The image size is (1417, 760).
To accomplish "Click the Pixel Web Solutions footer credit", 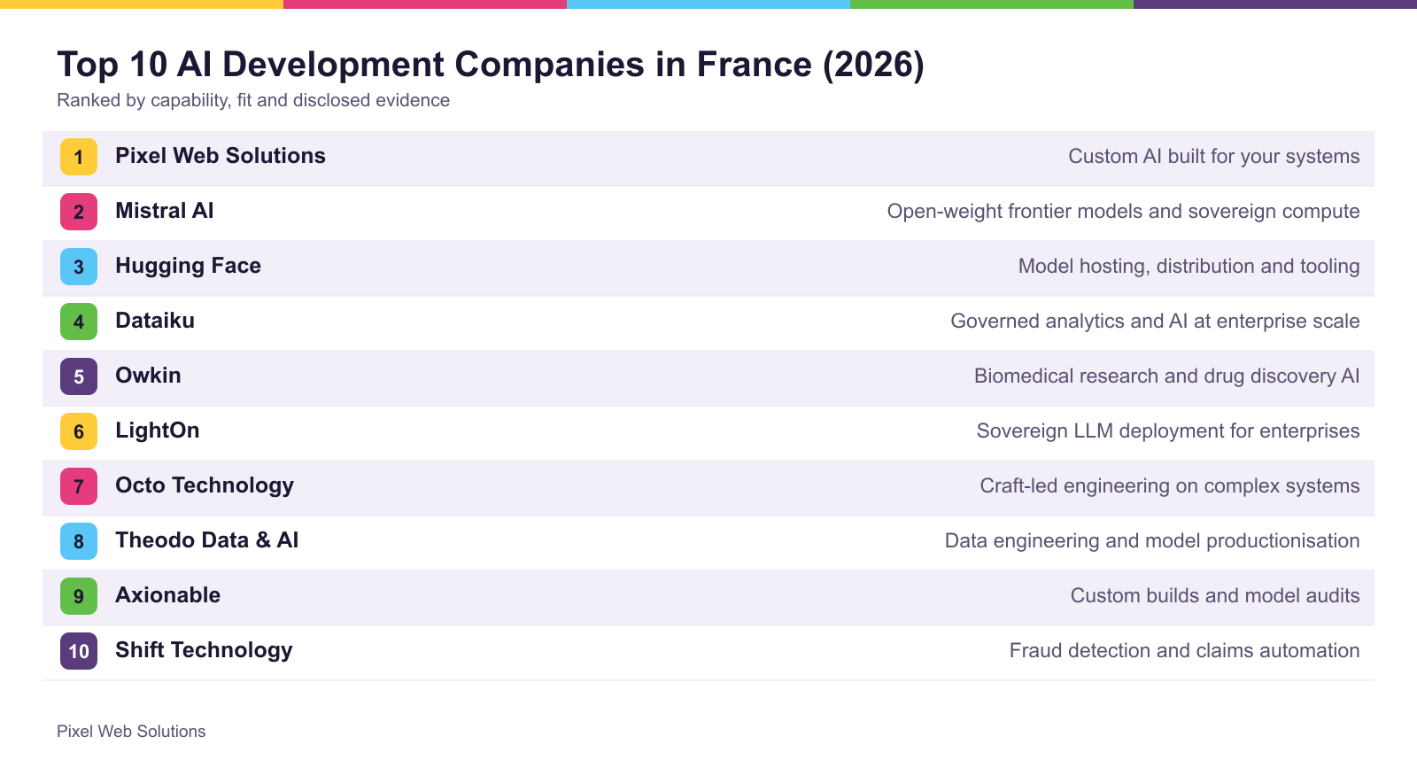I will (131, 732).
